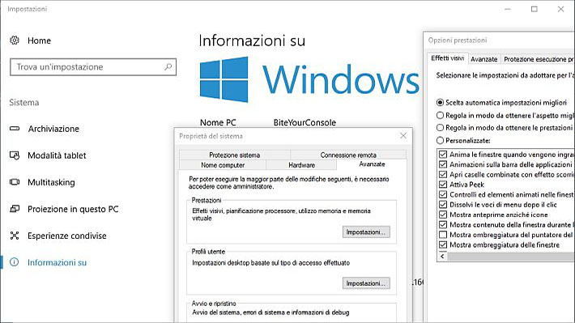Click the Esperienze condivise icon

15,236
